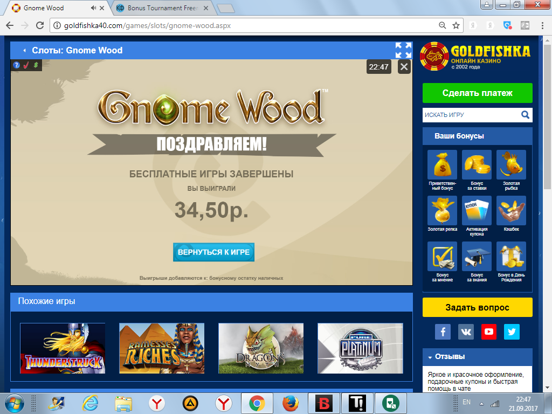Show hidden system tray icons
The width and height of the screenshot is (552, 414).
pos(481,404)
